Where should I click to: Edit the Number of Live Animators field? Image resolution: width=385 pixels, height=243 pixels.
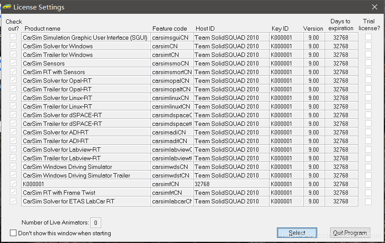tap(95, 223)
